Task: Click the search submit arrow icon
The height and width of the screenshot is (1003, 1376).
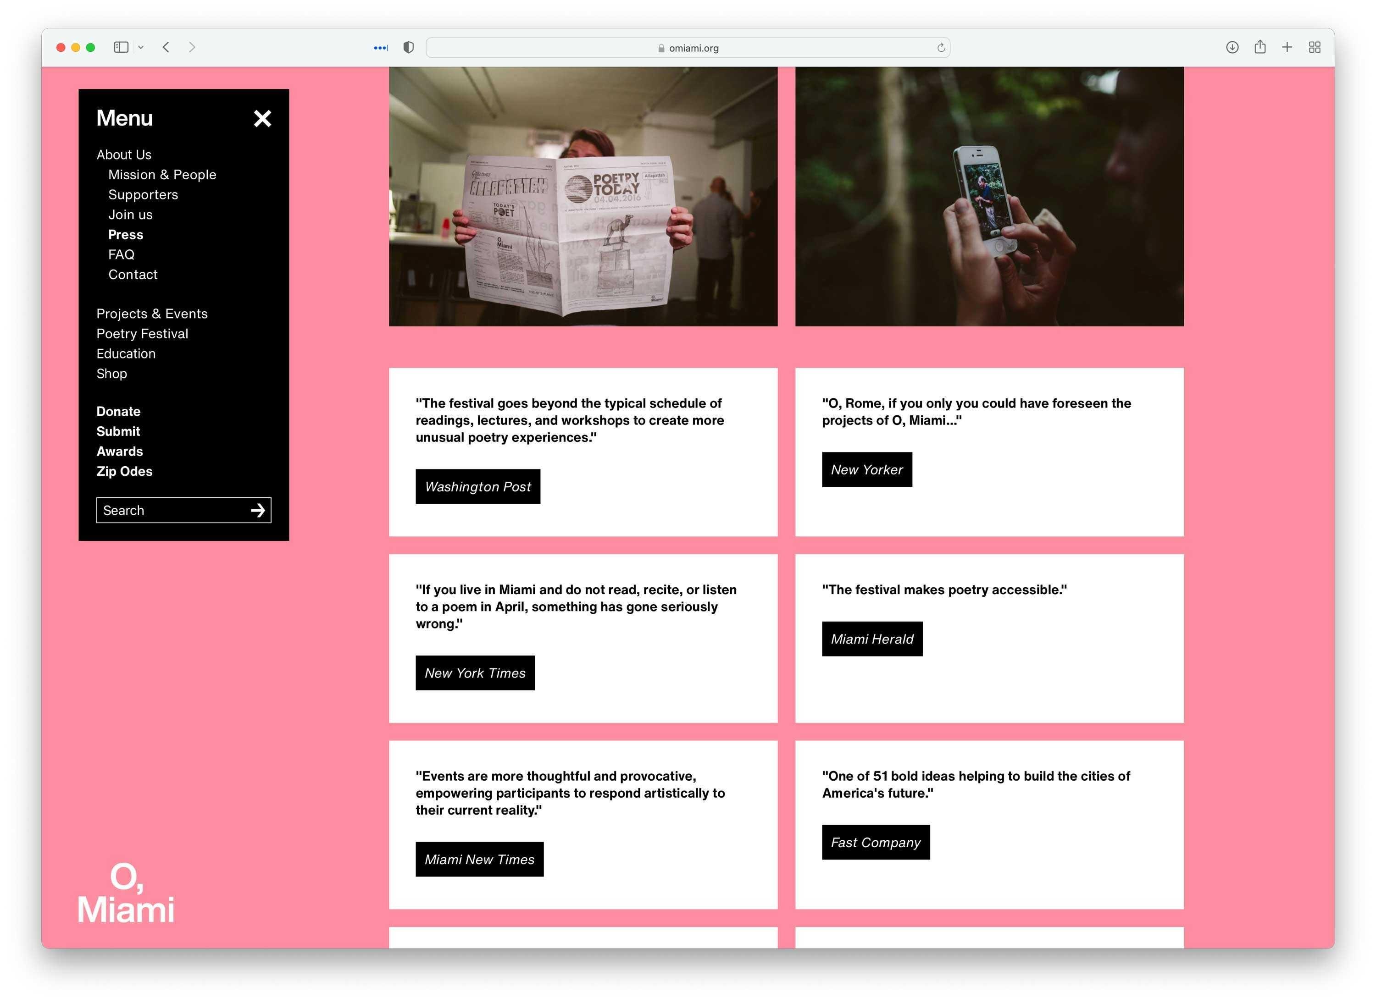Action: 258,511
